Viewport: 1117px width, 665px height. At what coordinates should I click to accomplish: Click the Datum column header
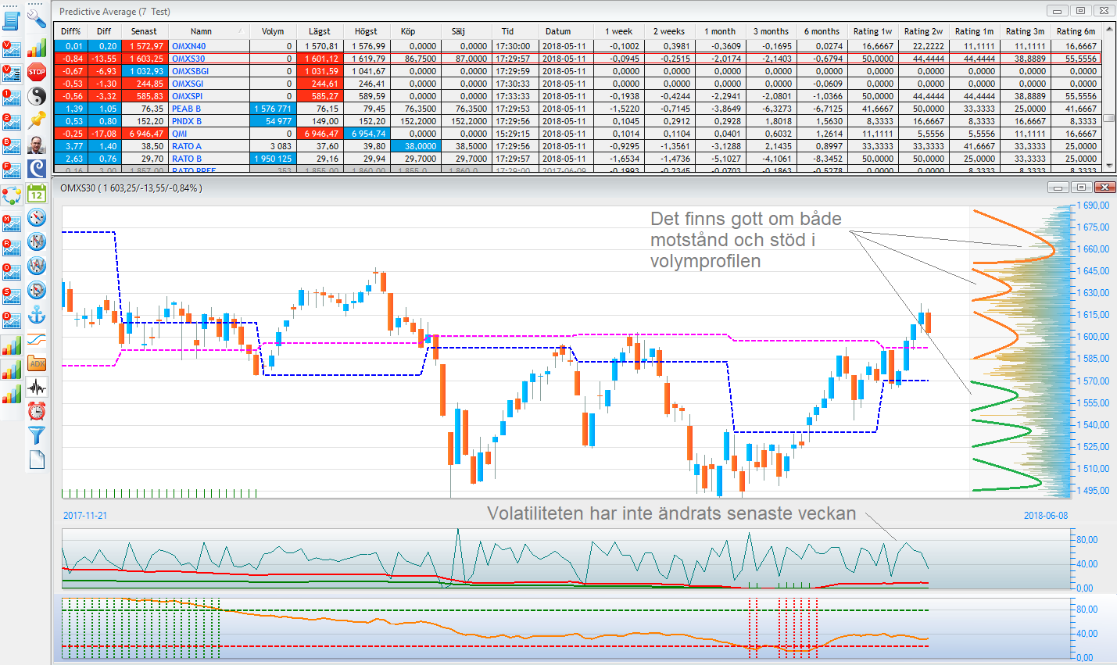[x=558, y=31]
